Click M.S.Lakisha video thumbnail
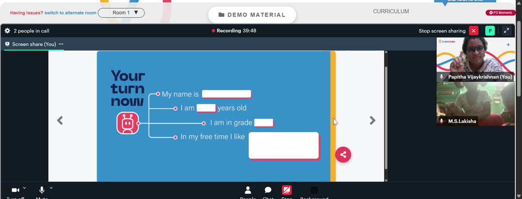This screenshot has width=522, height=199. [x=476, y=103]
